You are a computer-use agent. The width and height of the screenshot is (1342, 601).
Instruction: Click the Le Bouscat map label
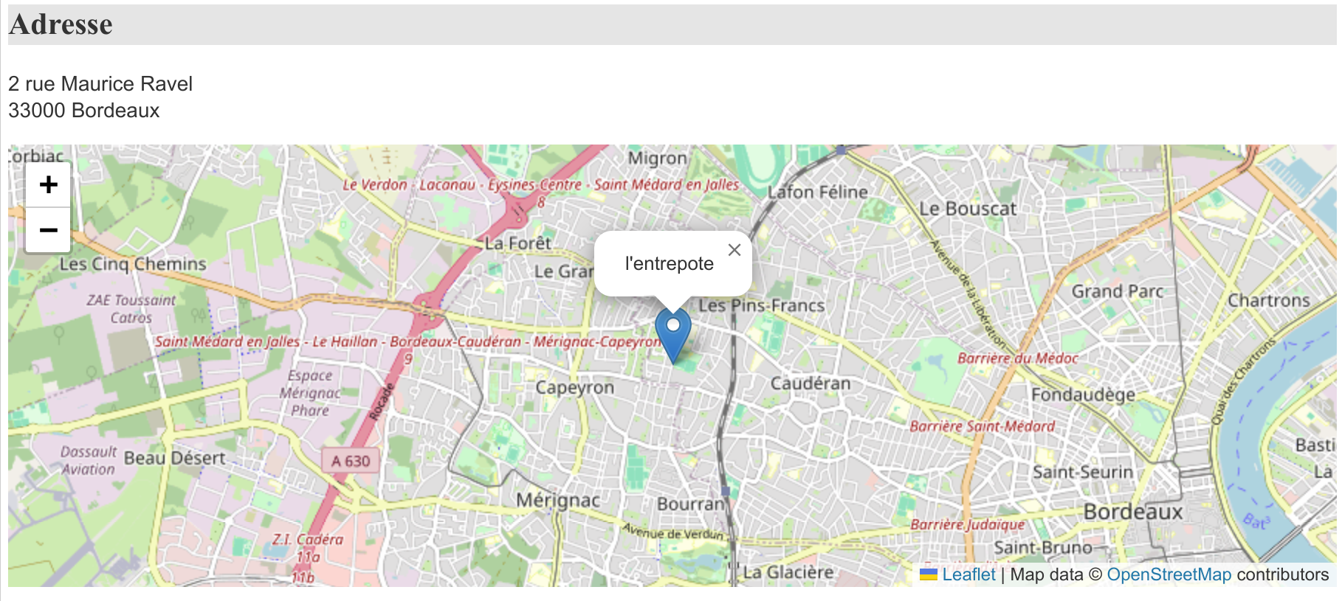pos(967,209)
